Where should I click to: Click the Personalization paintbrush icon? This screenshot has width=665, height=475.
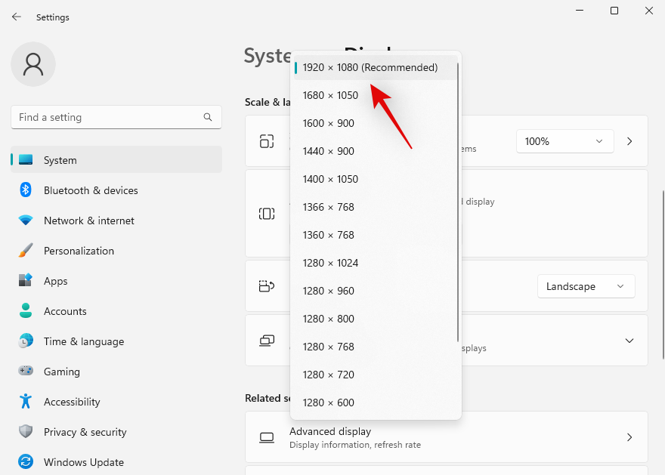26,251
